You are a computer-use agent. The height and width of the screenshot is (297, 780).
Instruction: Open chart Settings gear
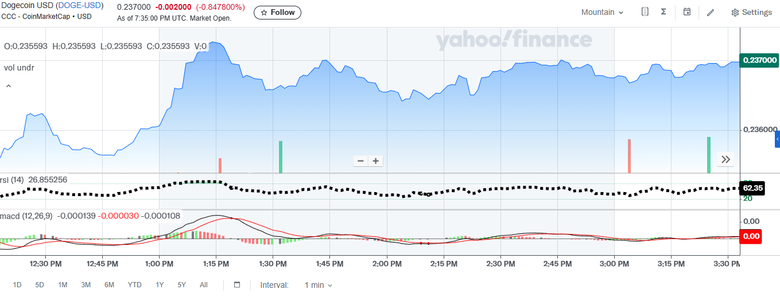coord(751,13)
